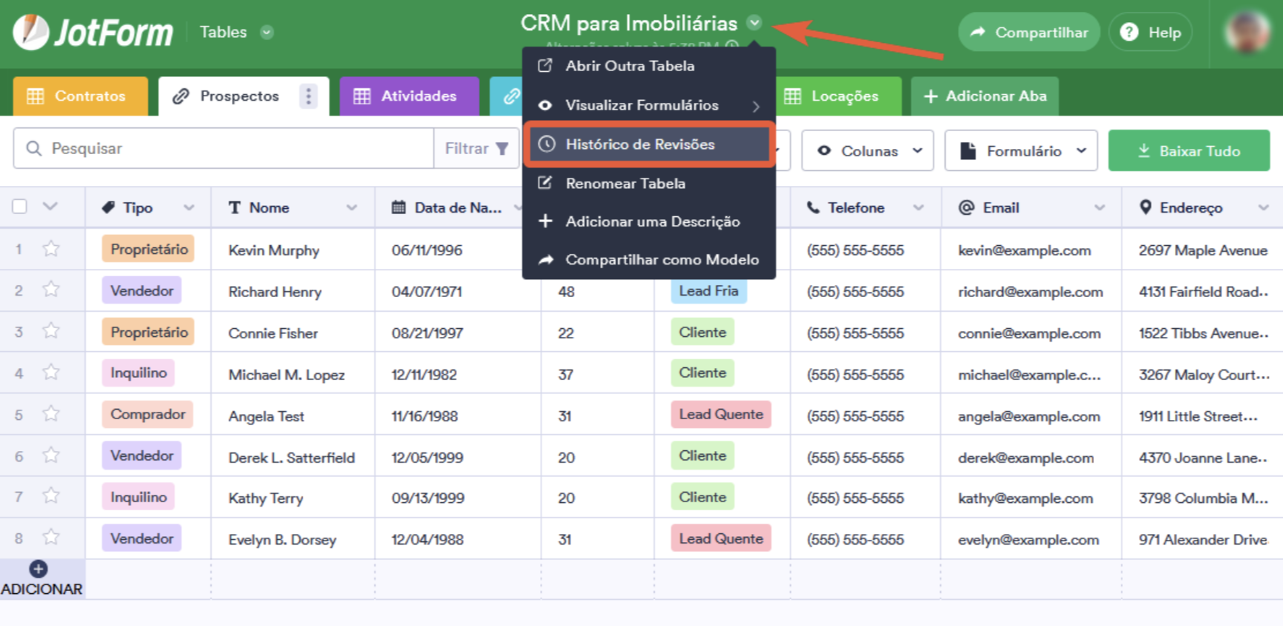This screenshot has width=1283, height=631.
Task: Click the Baixar Tudo button
Action: [x=1189, y=150]
